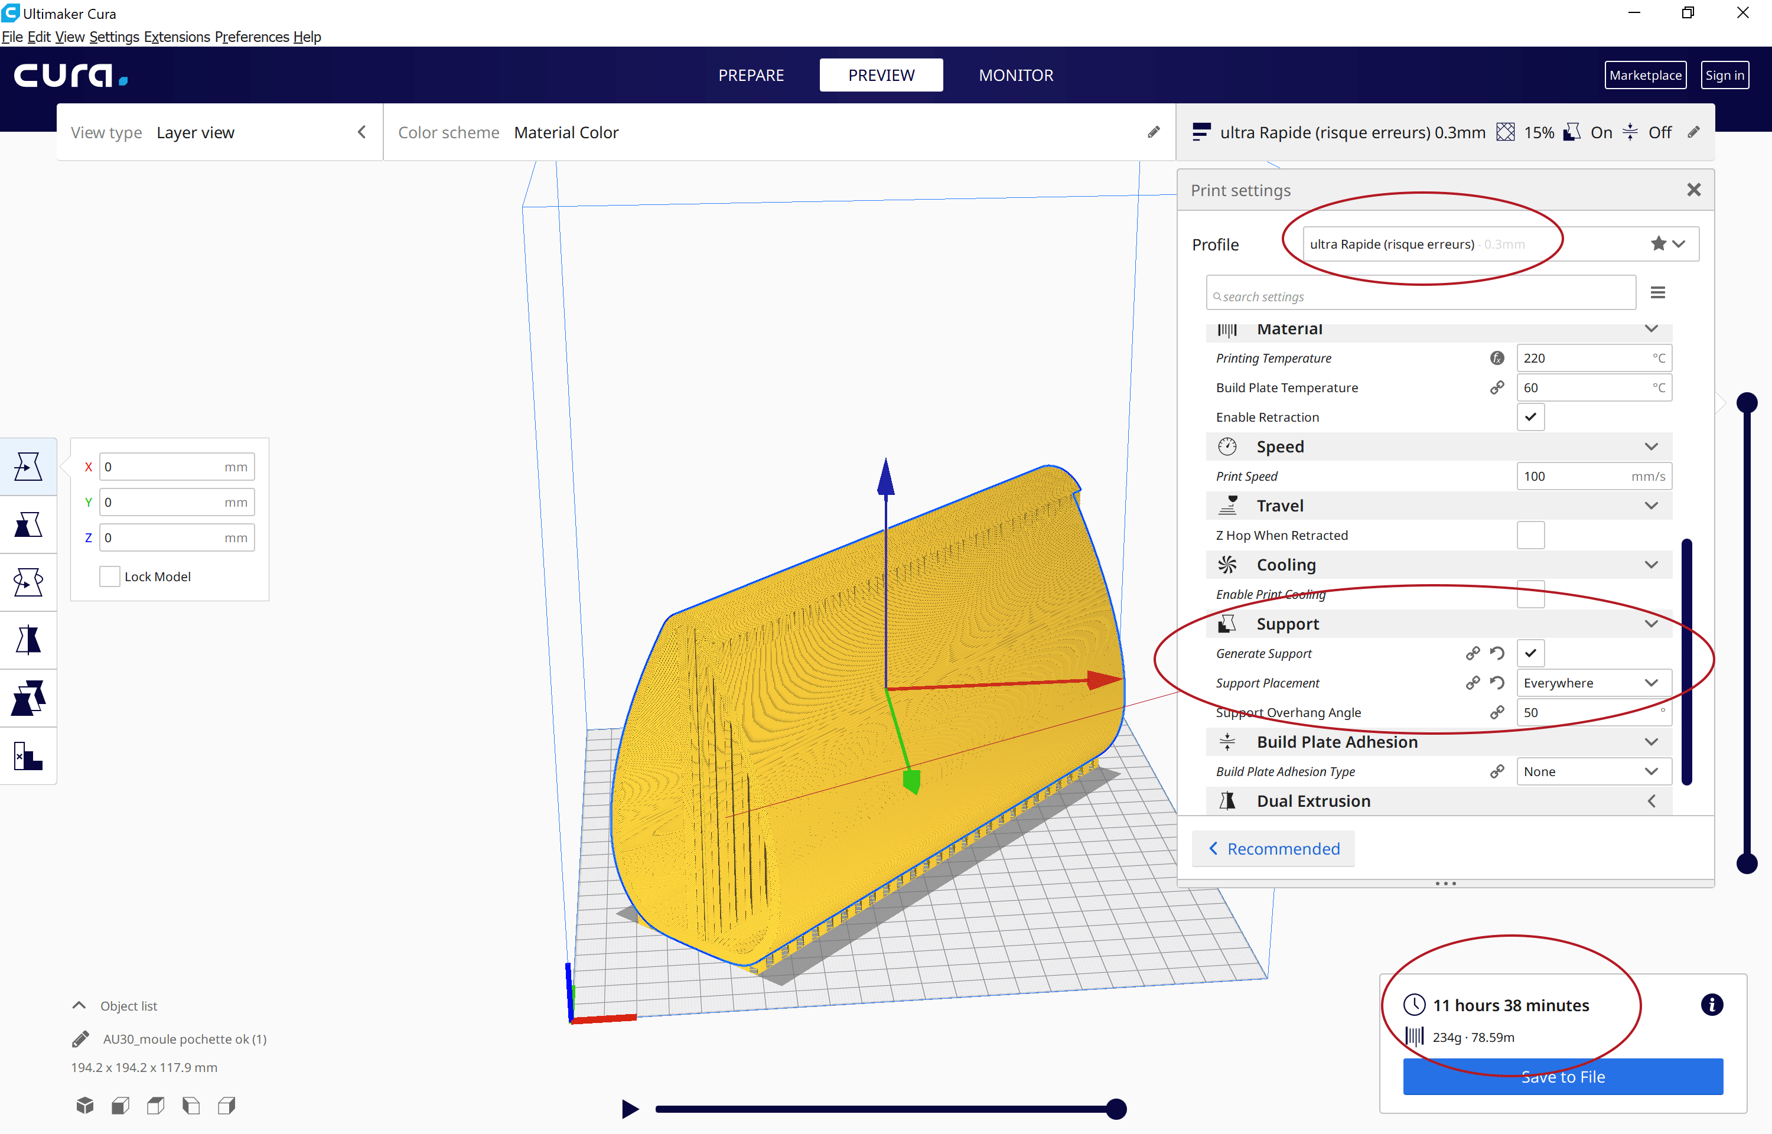Toggle Enable Print Cooling checkbox
Image resolution: width=1772 pixels, height=1134 pixels.
[x=1530, y=594]
